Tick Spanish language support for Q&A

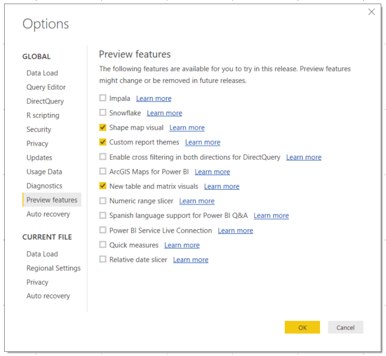(102, 216)
